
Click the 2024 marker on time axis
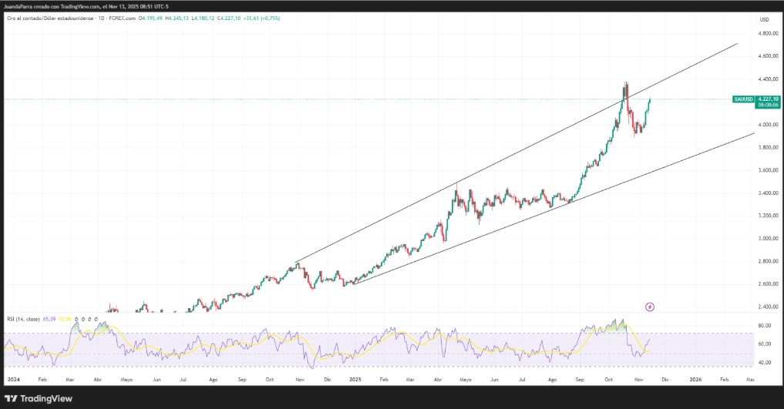click(x=14, y=380)
